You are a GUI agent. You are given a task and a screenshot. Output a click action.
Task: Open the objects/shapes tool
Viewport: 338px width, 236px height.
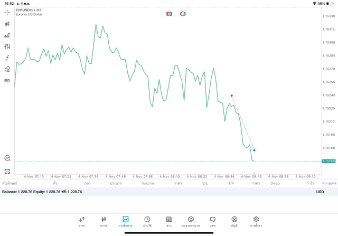pyautogui.click(x=7, y=69)
